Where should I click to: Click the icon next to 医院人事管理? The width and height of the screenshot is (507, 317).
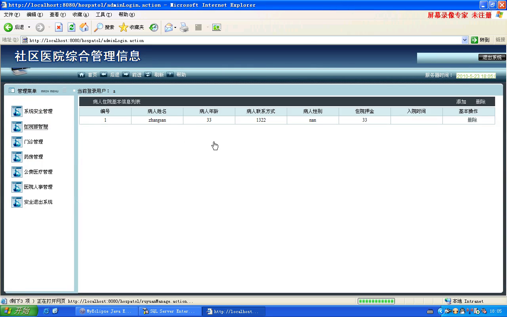(x=17, y=187)
